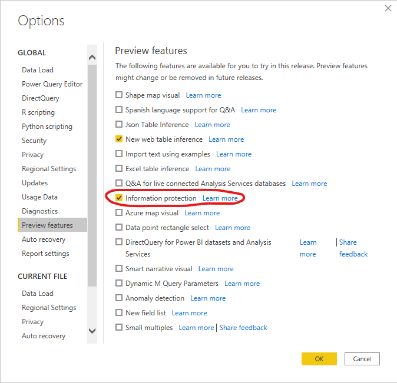Image resolution: width=397 pixels, height=383 pixels.
Task: Click the sidebar vertical scrollbar thumb
Action: [x=92, y=175]
